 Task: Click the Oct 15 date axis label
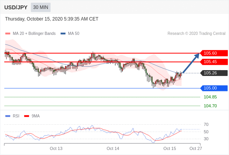[x=170, y=148]
